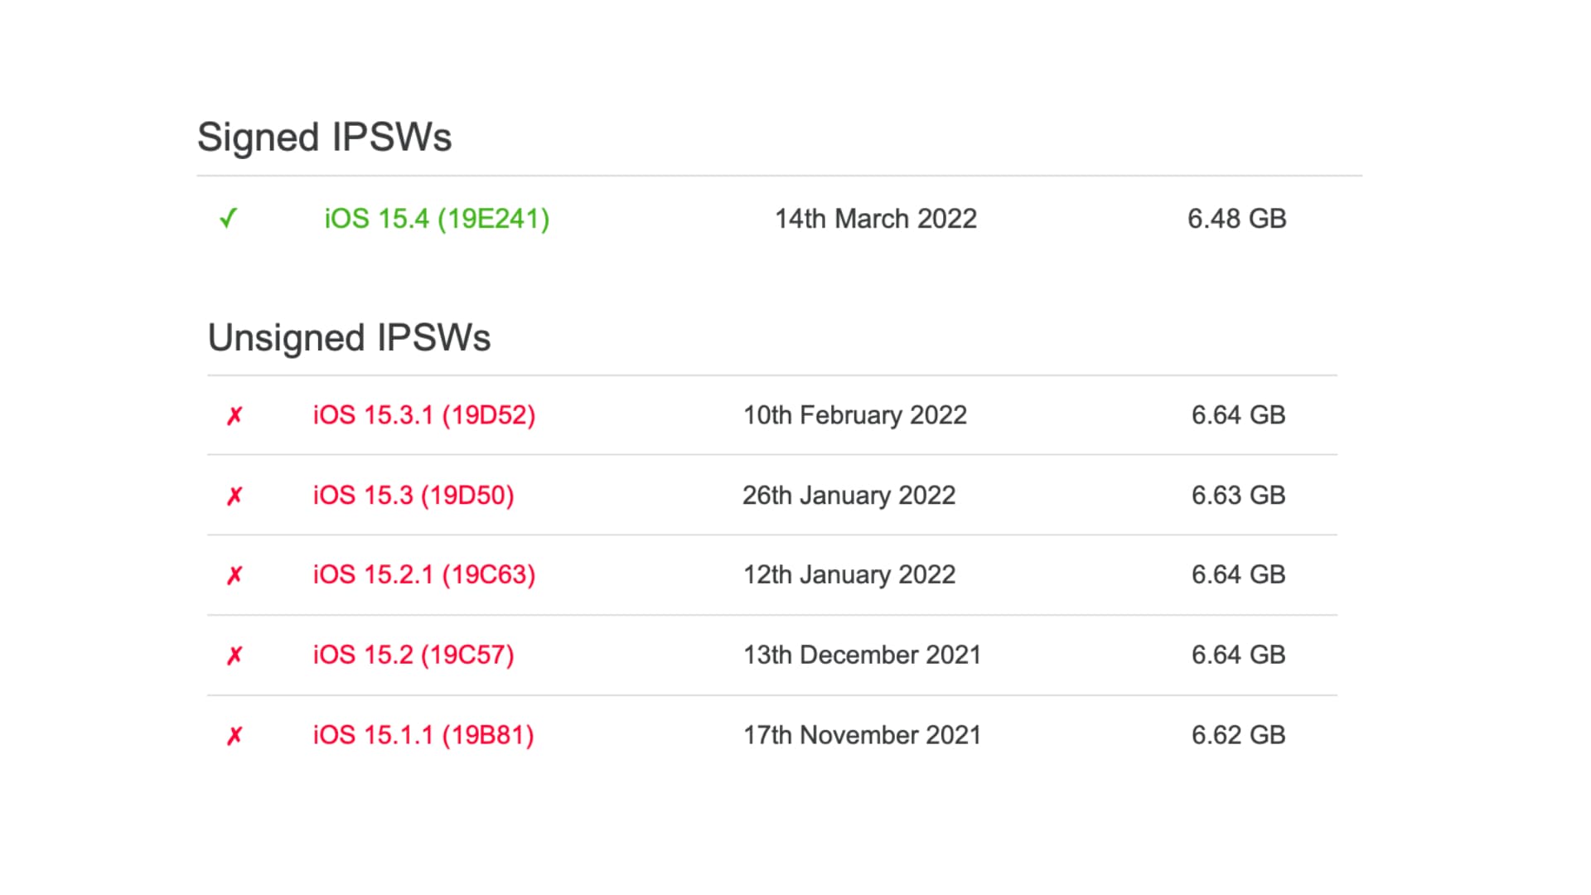Image resolution: width=1591 pixels, height=895 pixels.
Task: Open the iOS 15.2 (19C57) link
Action: tap(413, 656)
